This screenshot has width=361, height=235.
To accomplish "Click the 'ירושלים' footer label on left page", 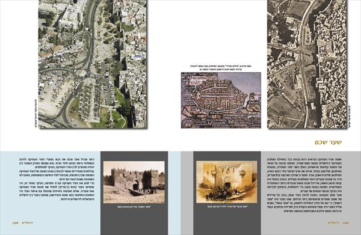I will pos(28,223).
